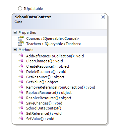Select the SetReference() : void method
This screenshot has width=125, height=140.
pyautogui.click(x=44, y=113)
